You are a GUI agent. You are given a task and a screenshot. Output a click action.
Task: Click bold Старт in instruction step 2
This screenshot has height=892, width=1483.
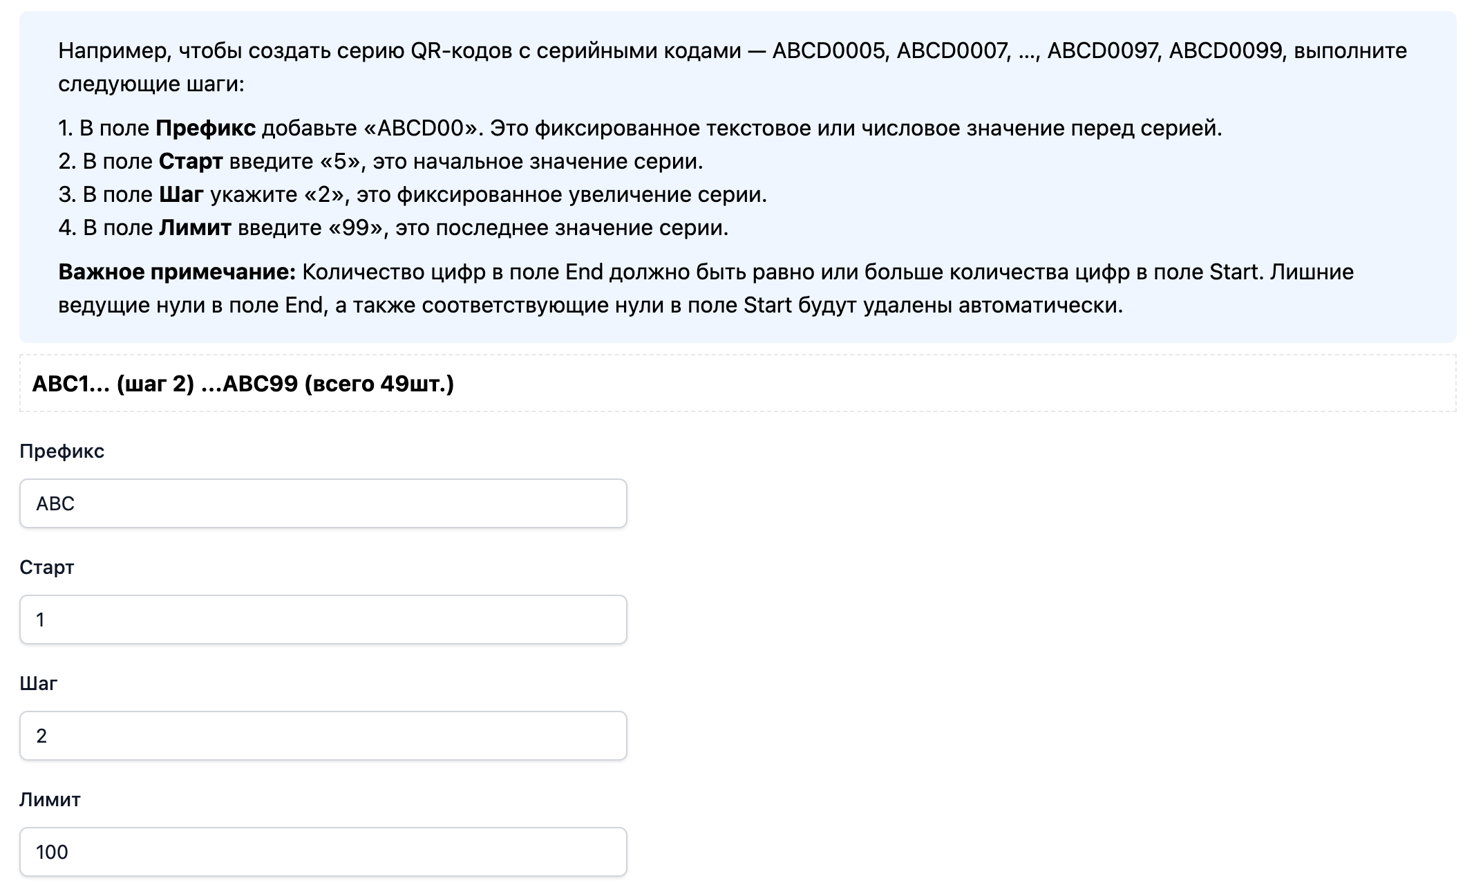pyautogui.click(x=191, y=161)
